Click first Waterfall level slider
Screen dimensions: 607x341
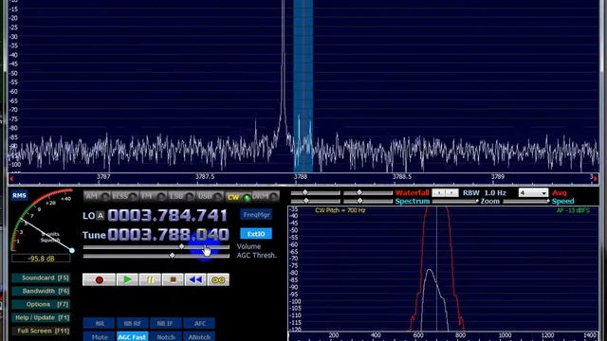tap(316, 192)
